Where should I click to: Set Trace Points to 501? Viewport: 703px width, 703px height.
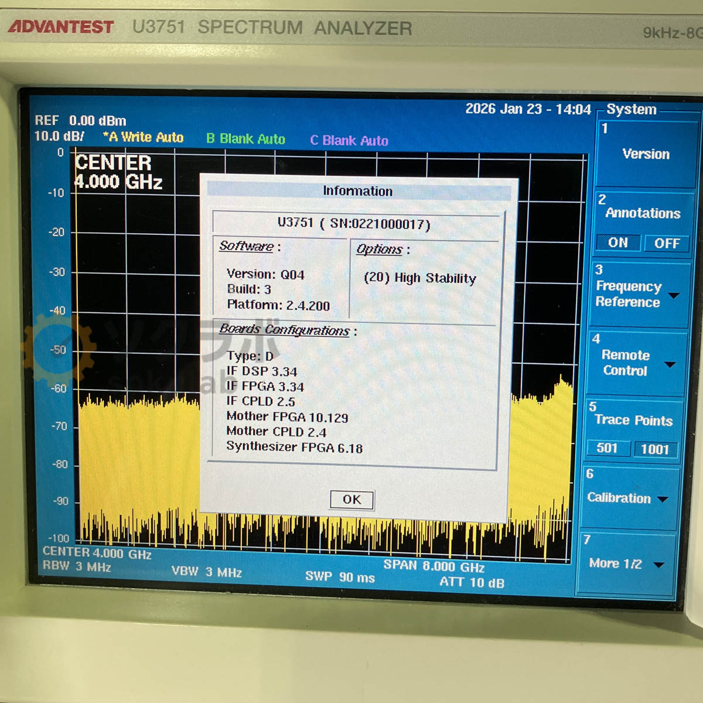[607, 448]
